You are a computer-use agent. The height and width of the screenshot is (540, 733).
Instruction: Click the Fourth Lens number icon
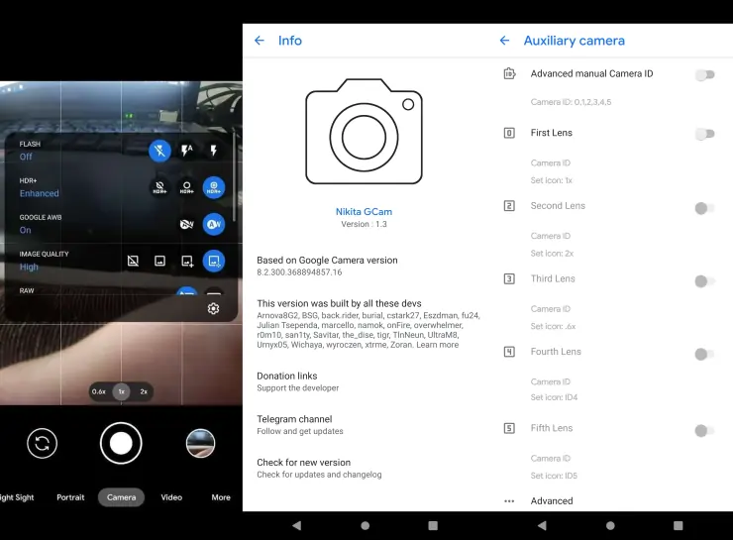pos(509,352)
